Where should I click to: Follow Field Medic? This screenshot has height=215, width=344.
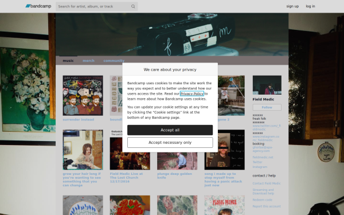tap(267, 107)
